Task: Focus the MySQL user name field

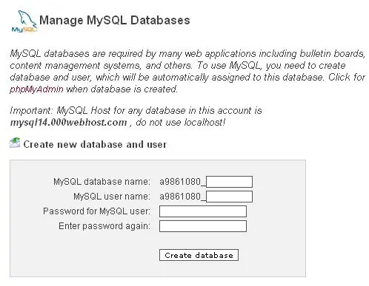Action: [229, 197]
